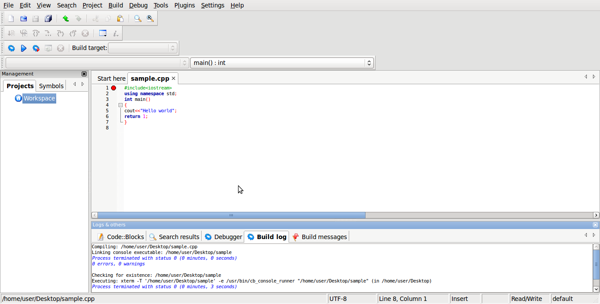Click the greyed Rebuild icon
This screenshot has width=600, height=304.
[48, 48]
